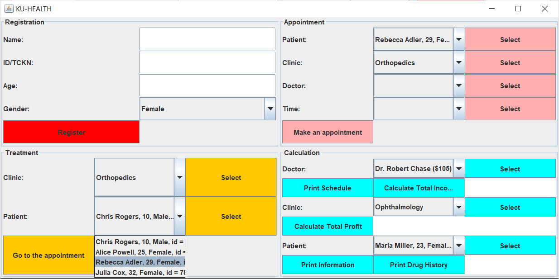Choose Rebecca Adler, 29, Female from list
The width and height of the screenshot is (559, 279).
(x=140, y=262)
